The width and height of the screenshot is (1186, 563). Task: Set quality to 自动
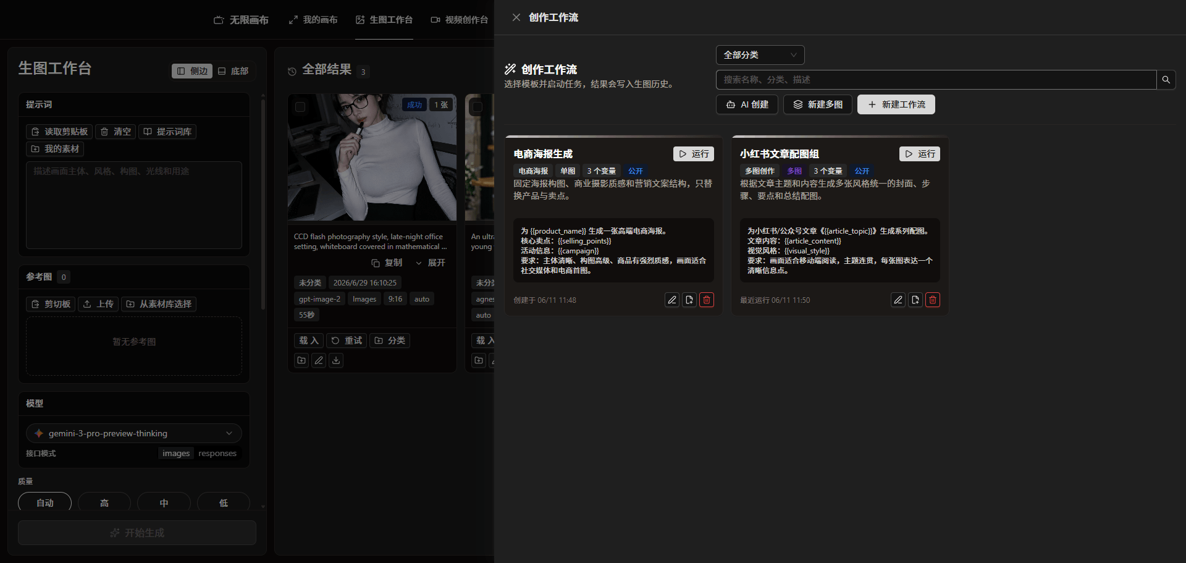click(45, 502)
